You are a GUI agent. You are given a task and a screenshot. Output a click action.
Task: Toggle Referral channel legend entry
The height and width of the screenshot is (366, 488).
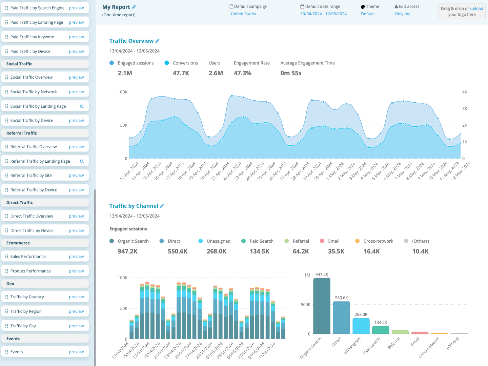click(287, 241)
